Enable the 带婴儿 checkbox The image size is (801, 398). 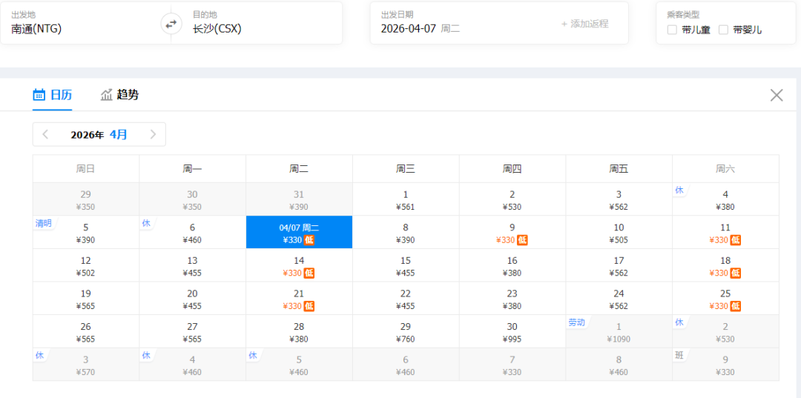point(723,30)
